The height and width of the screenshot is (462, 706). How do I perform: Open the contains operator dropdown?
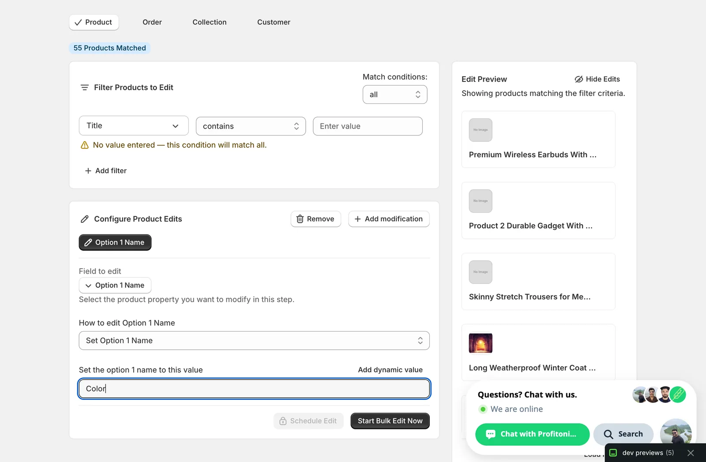coord(251,126)
